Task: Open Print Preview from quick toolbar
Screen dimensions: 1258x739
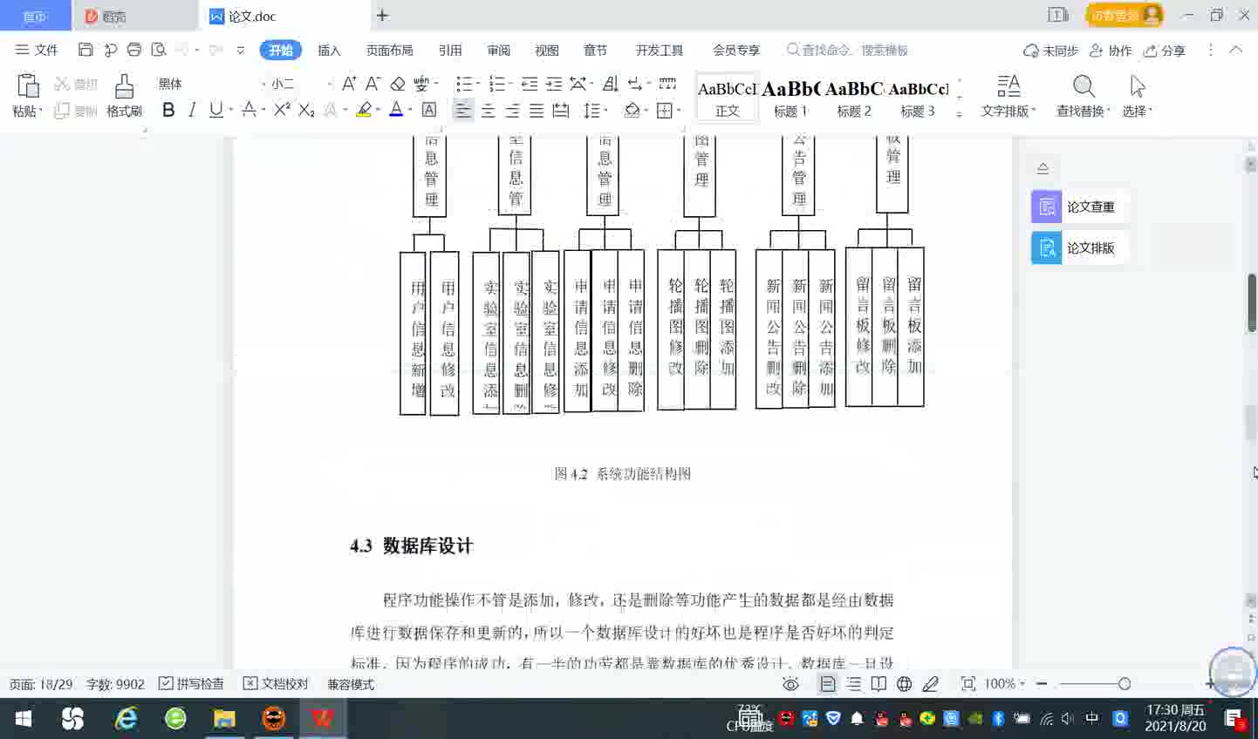Action: tap(159, 50)
